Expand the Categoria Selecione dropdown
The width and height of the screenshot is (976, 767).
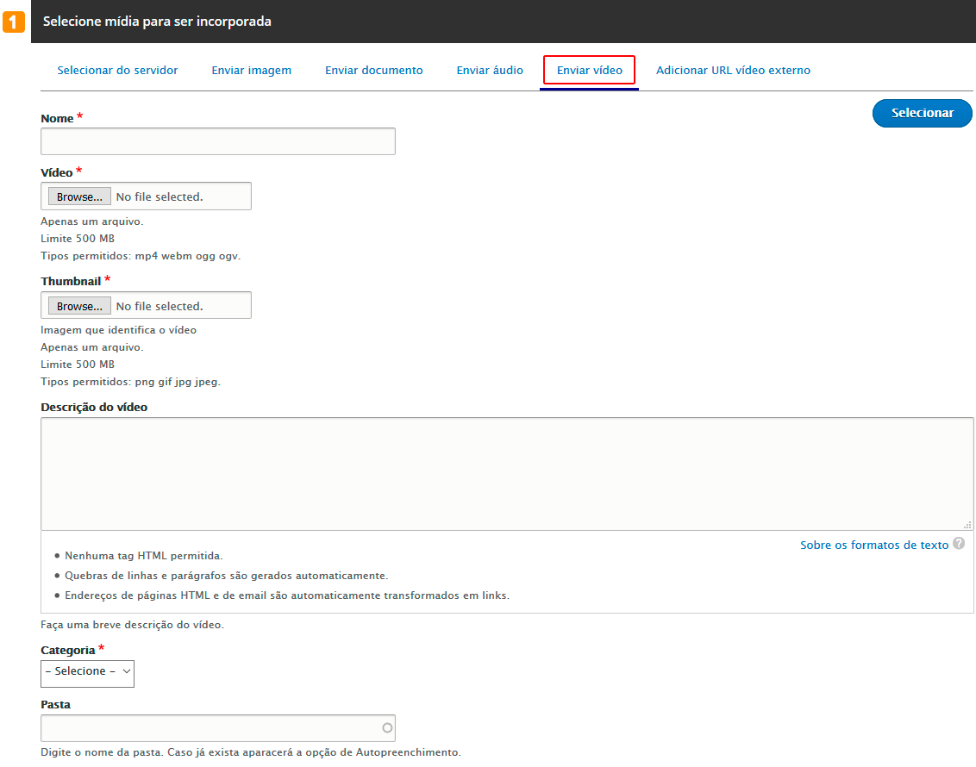87,674
